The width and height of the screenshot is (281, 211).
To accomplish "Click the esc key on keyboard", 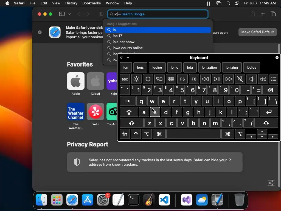I will tap(125, 79).
